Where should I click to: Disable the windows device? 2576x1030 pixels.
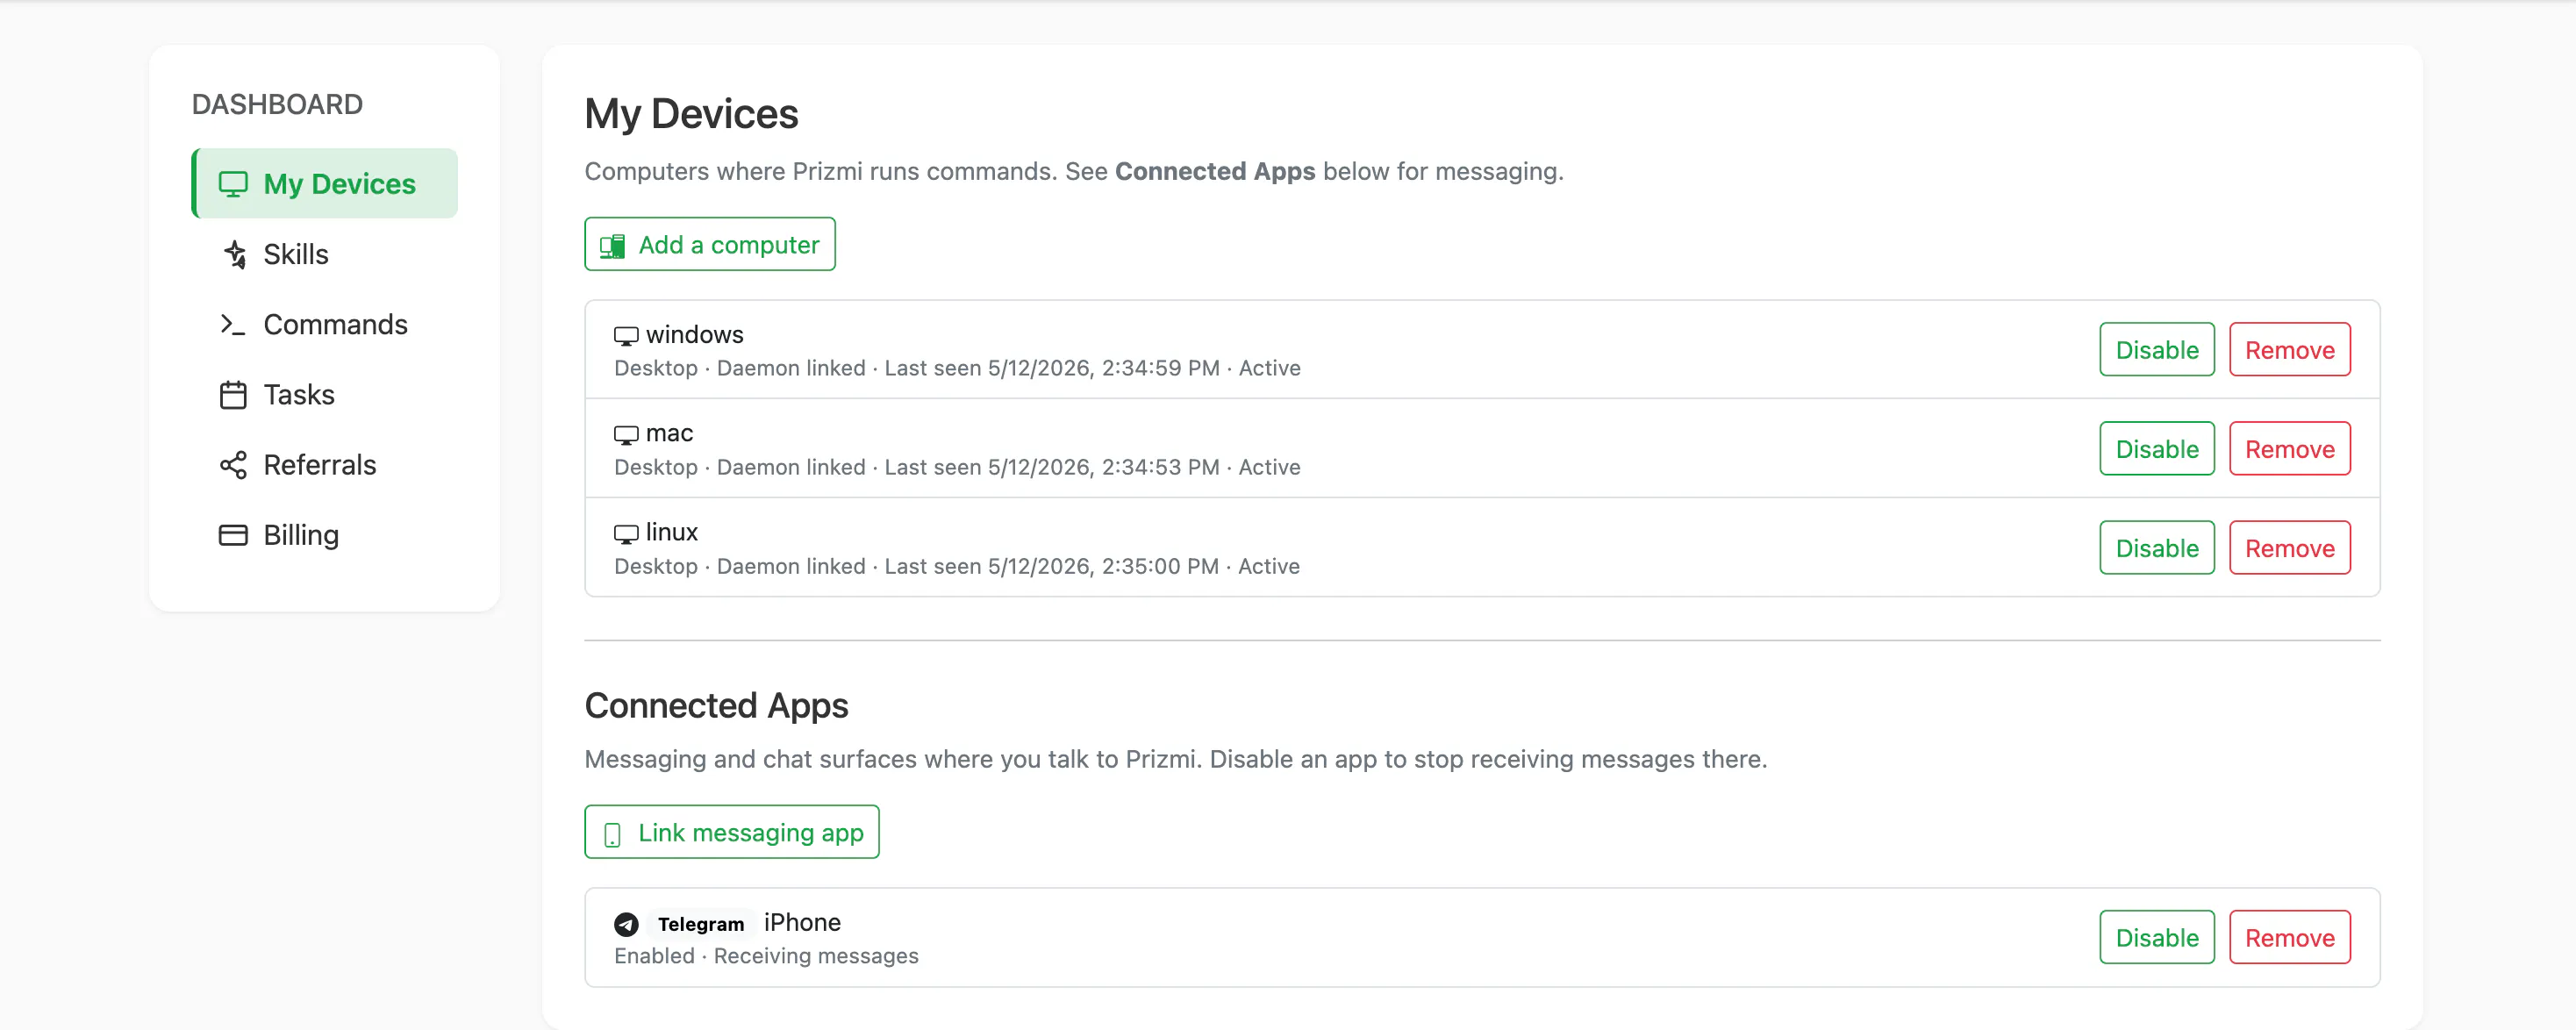tap(2157, 349)
